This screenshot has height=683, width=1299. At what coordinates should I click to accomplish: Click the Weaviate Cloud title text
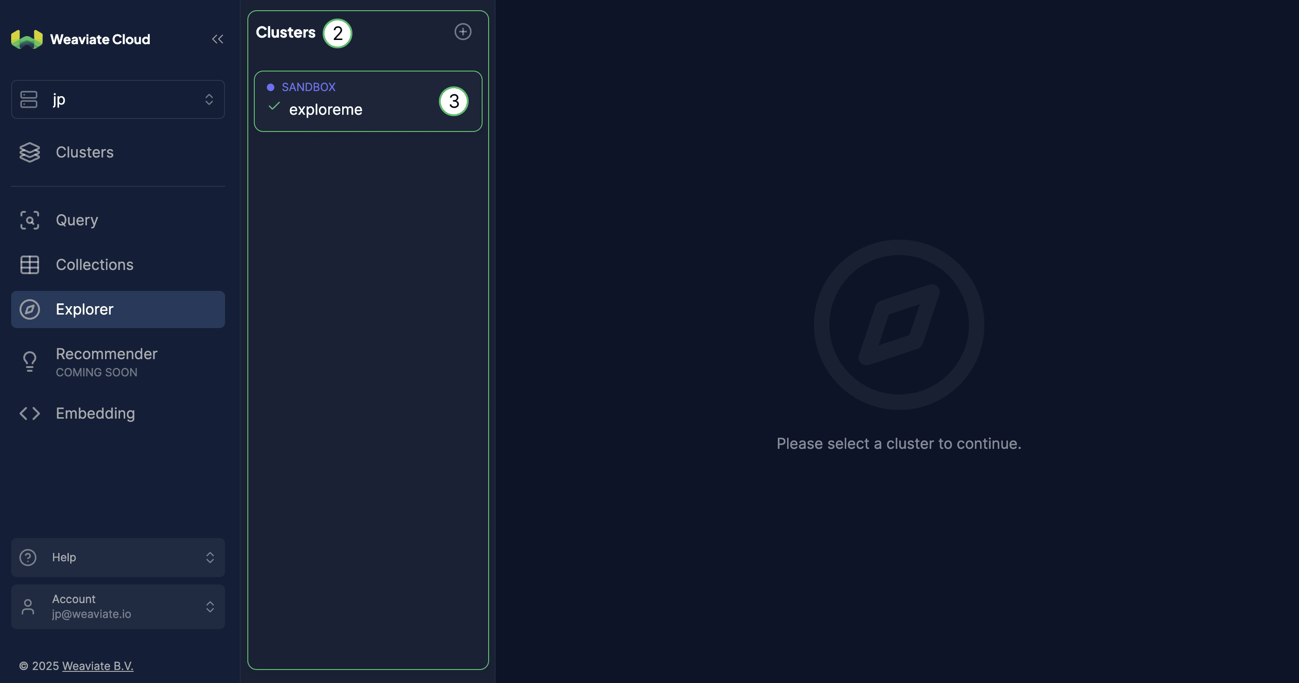[100, 39]
